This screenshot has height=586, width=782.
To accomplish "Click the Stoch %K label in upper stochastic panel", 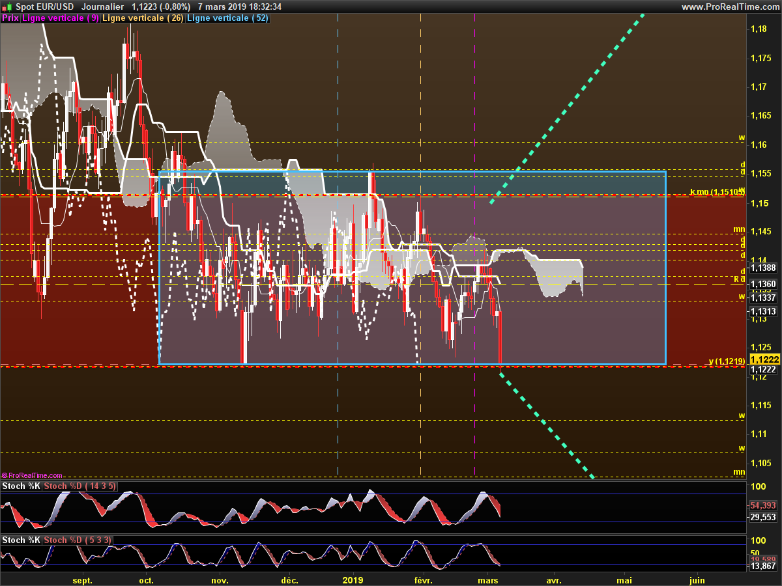I will [x=20, y=486].
